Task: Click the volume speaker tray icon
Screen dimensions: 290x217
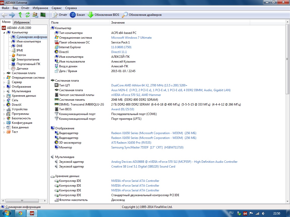Action: point(264,213)
